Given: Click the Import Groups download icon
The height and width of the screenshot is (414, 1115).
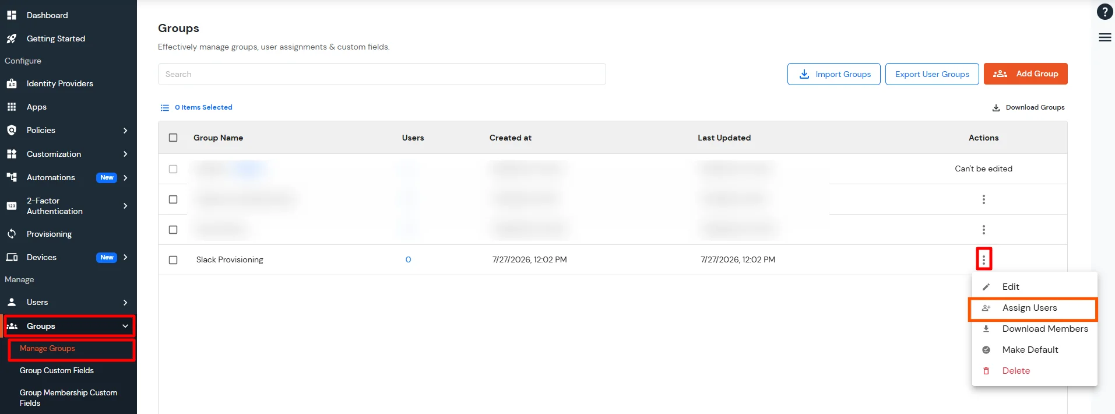Looking at the screenshot, I should [804, 74].
